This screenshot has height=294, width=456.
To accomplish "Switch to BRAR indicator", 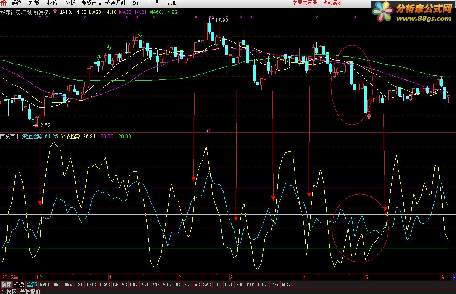I will click(x=105, y=284).
